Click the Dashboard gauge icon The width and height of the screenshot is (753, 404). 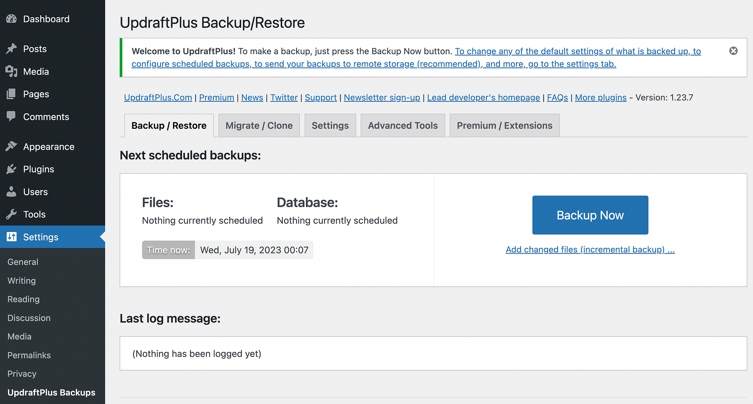[x=11, y=19]
